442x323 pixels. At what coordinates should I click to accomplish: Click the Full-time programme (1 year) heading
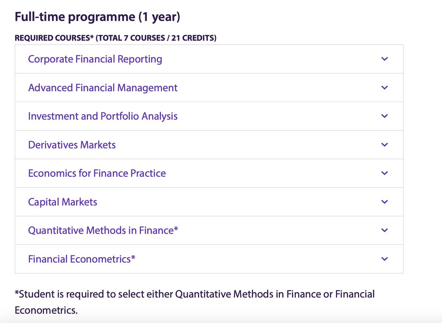pos(97,17)
